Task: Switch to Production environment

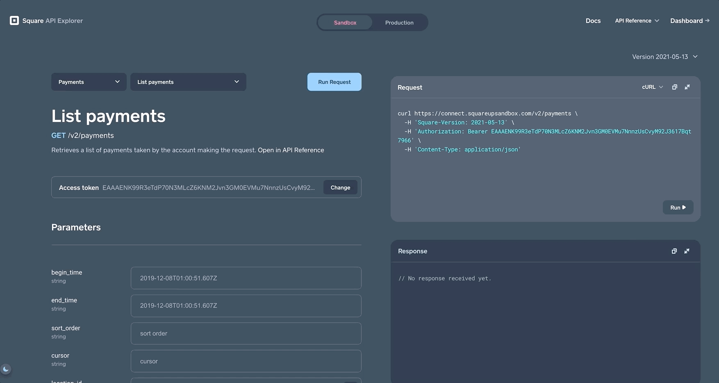Action: tap(399, 23)
